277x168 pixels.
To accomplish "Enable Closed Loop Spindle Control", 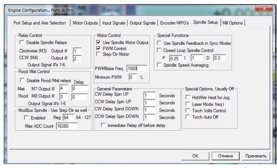I will tap(159, 50).
